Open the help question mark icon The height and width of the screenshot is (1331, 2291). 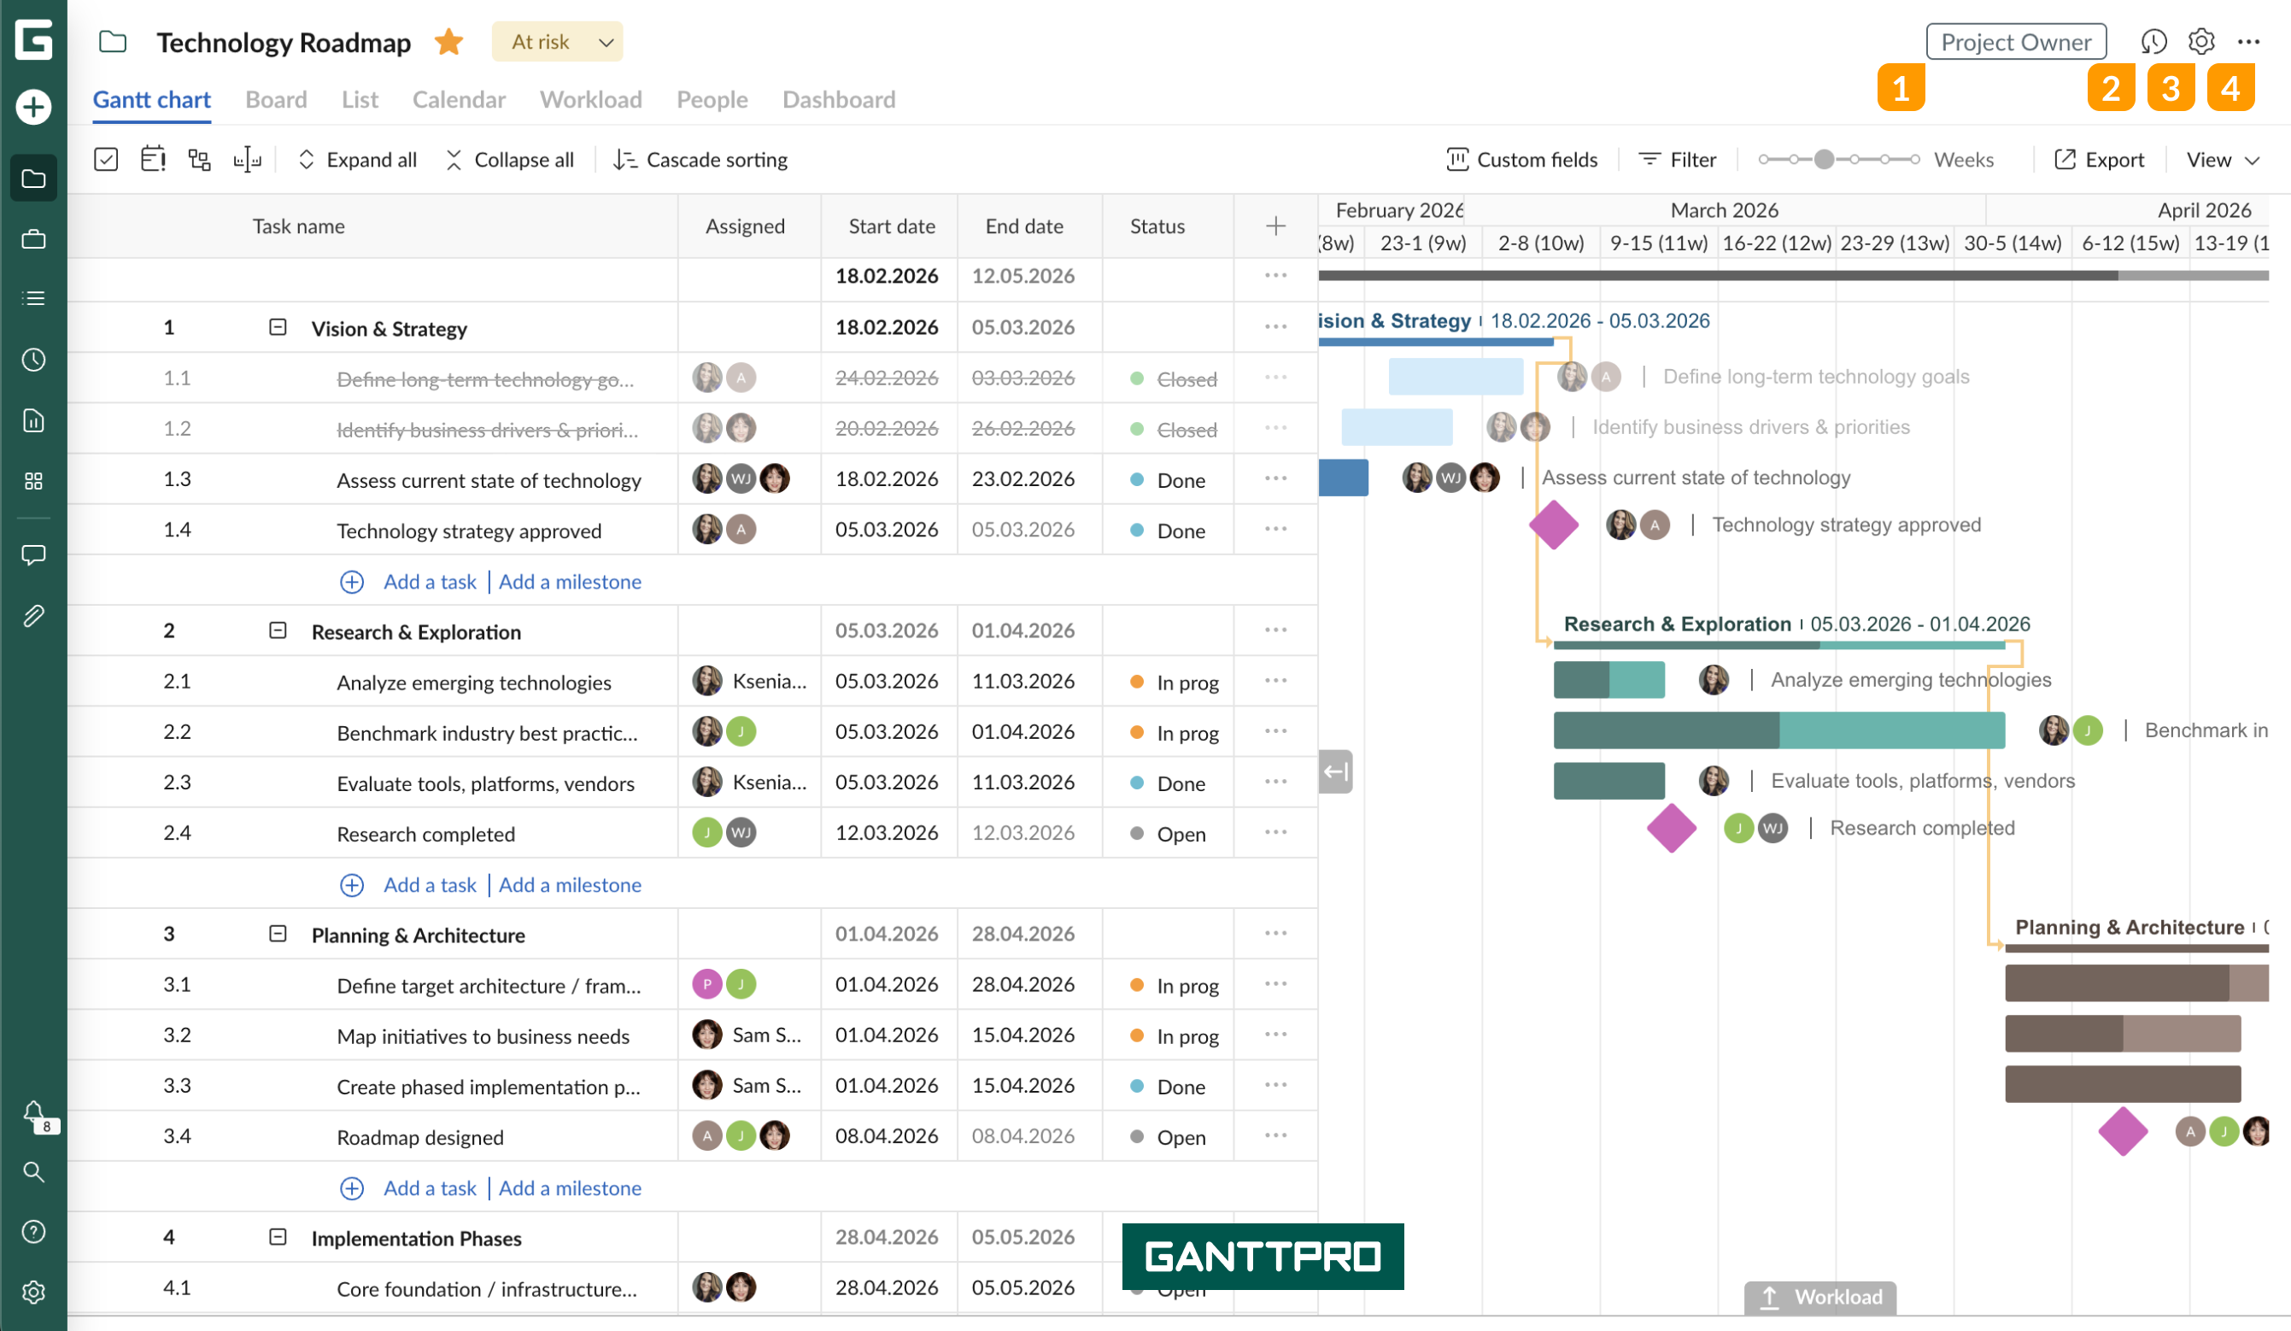point(33,1232)
